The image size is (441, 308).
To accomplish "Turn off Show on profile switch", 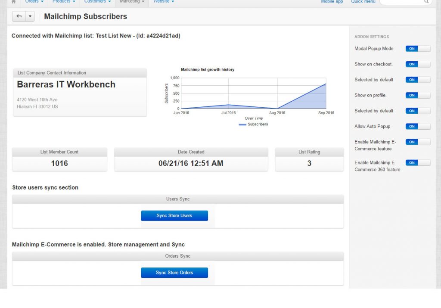I will pyautogui.click(x=418, y=95).
